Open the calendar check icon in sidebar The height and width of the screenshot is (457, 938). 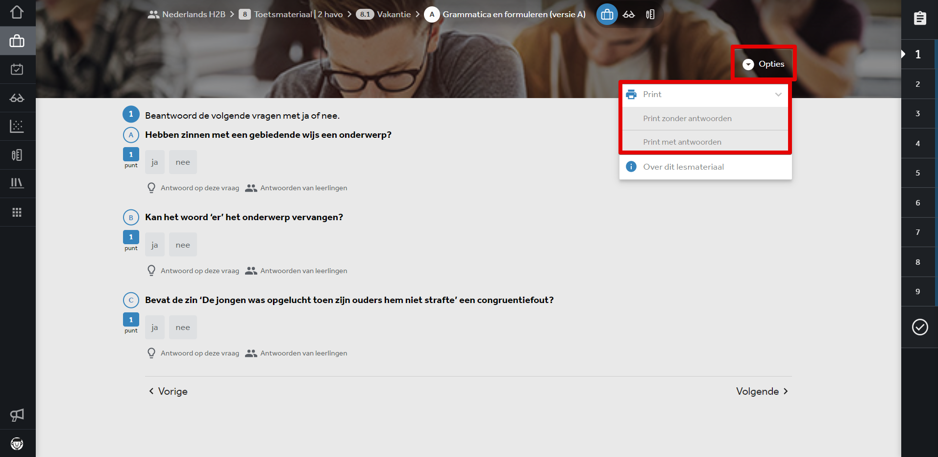tap(17, 69)
